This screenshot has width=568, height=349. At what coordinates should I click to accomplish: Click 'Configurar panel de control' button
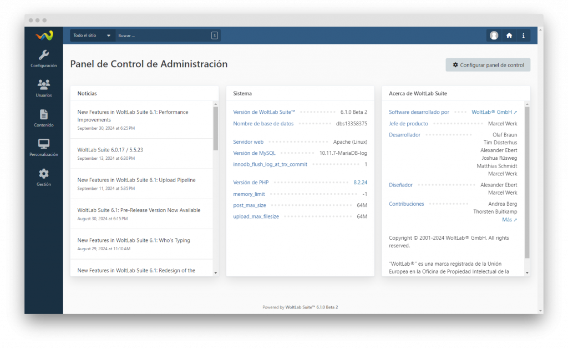tap(488, 65)
